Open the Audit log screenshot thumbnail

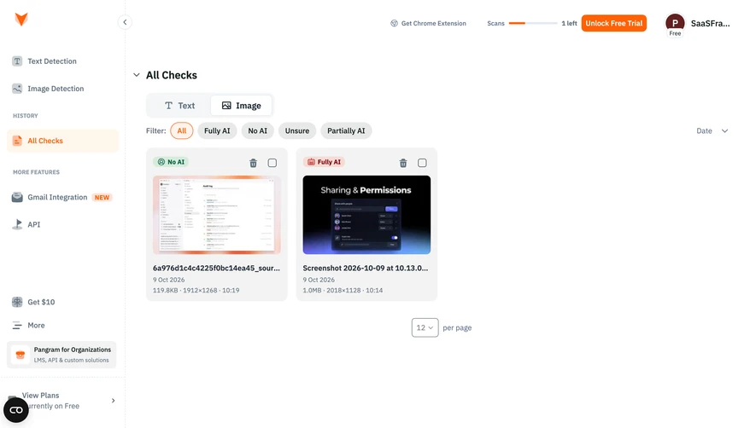216,215
